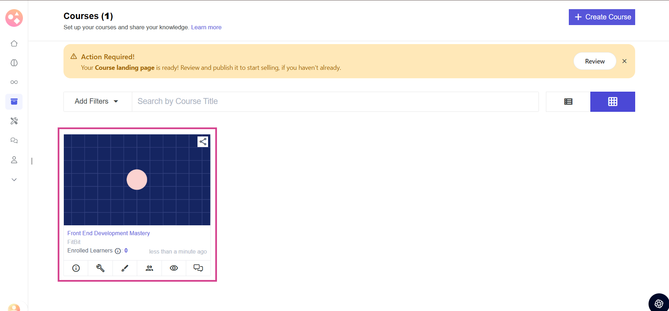The height and width of the screenshot is (311, 669).
Task: Open the users person icon in sidebar
Action: (14, 160)
